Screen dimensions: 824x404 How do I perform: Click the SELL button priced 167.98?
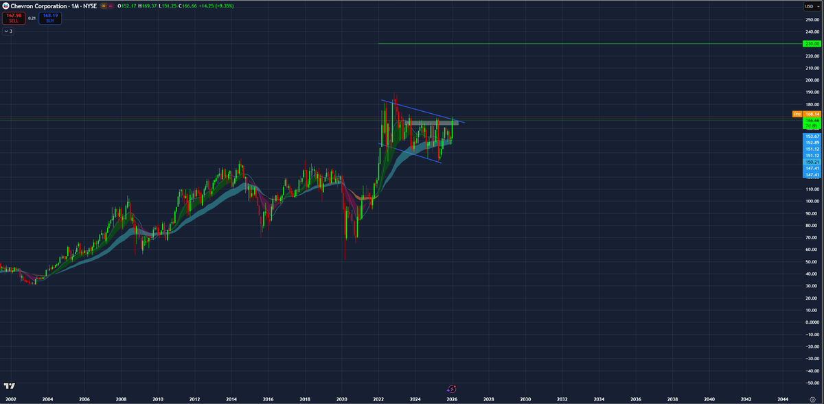[x=12, y=19]
